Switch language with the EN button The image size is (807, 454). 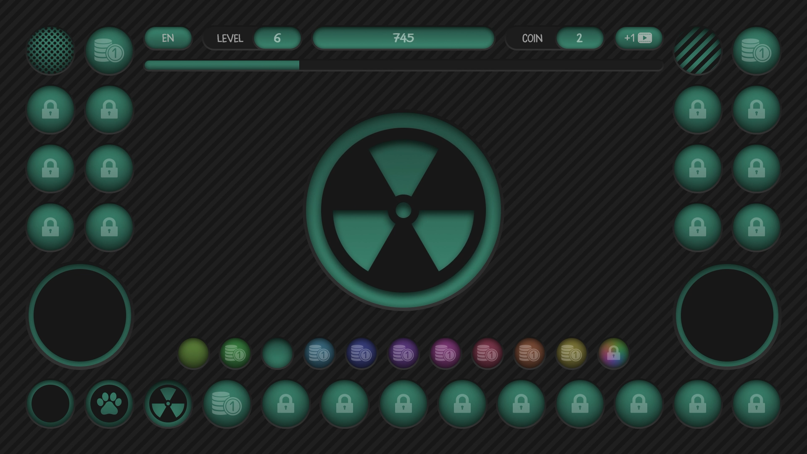pos(168,38)
